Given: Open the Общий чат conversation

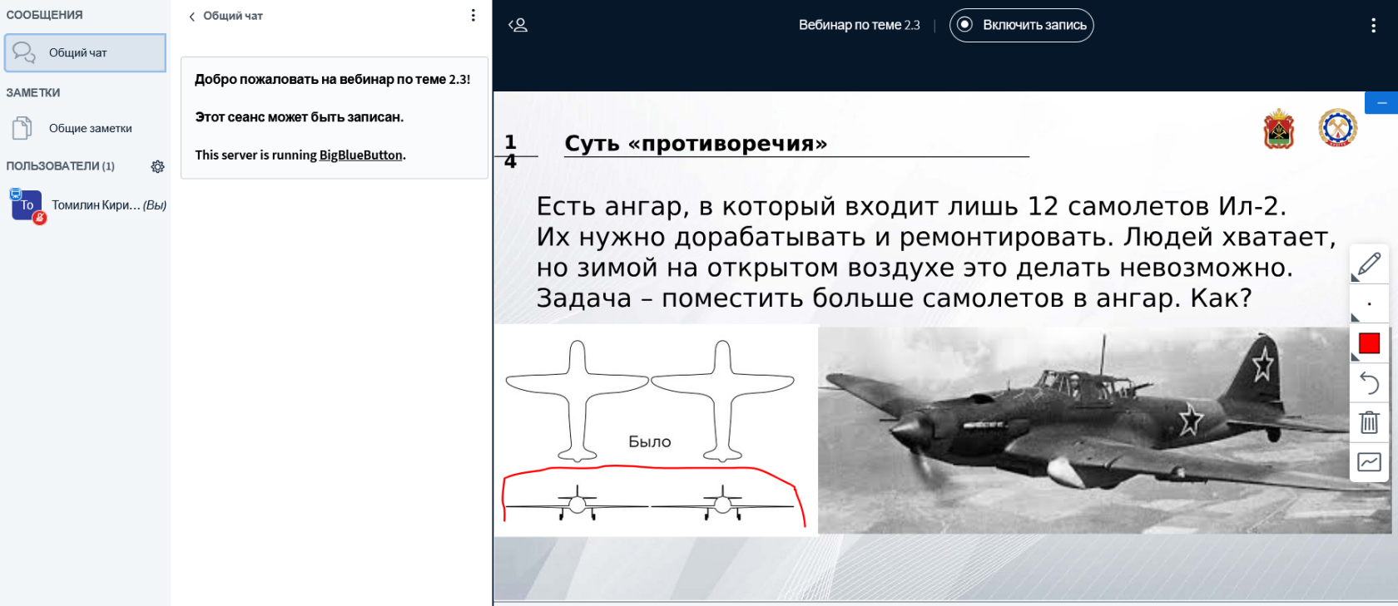Looking at the screenshot, I should (85, 52).
